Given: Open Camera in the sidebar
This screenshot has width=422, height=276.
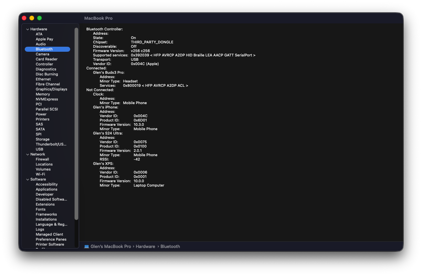Looking at the screenshot, I should [x=42, y=54].
